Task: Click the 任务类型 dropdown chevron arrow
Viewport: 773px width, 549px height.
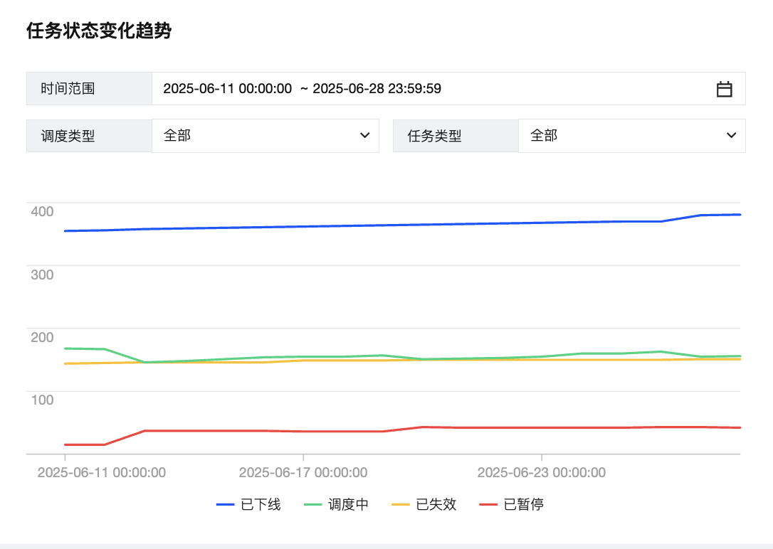Action: (x=732, y=135)
